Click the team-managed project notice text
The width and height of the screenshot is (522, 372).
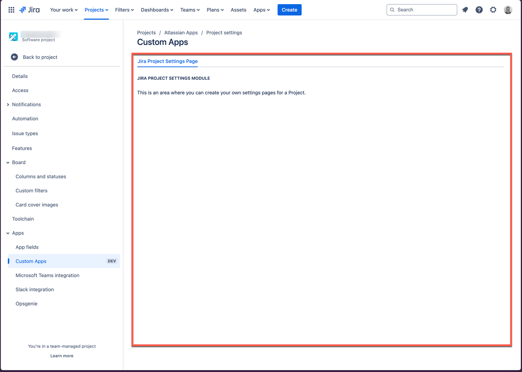(62, 346)
